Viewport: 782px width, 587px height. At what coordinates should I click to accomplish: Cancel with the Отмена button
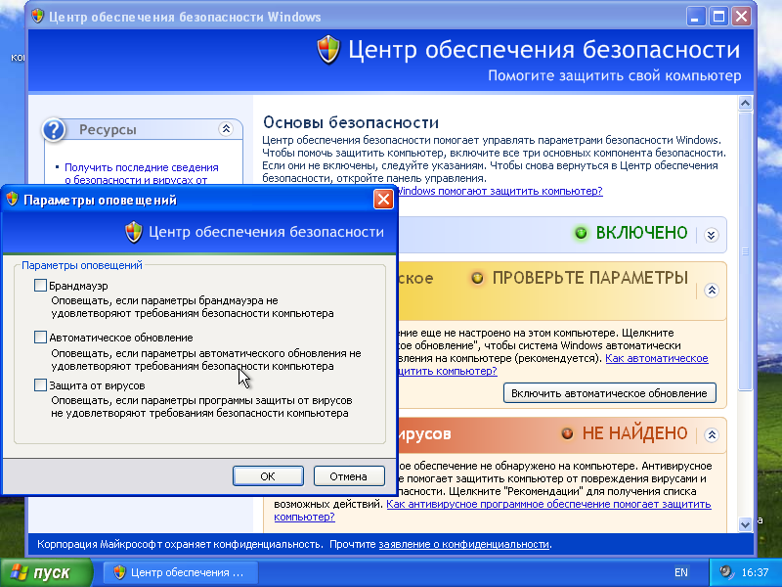pos(349,476)
